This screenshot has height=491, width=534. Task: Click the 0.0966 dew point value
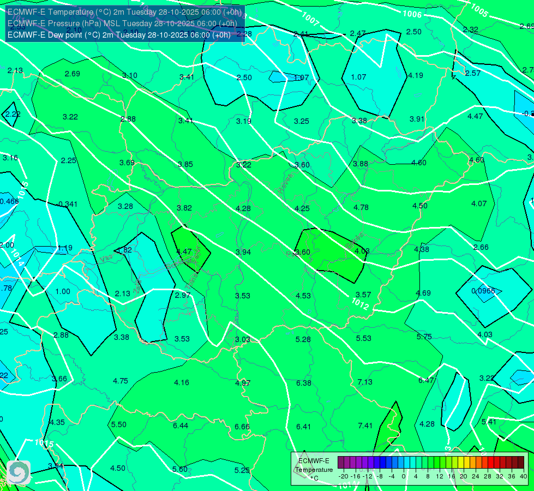[483, 291]
